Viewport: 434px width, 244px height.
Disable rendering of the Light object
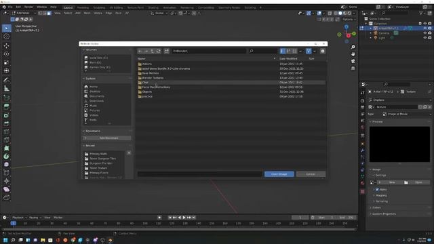[x=429, y=38]
